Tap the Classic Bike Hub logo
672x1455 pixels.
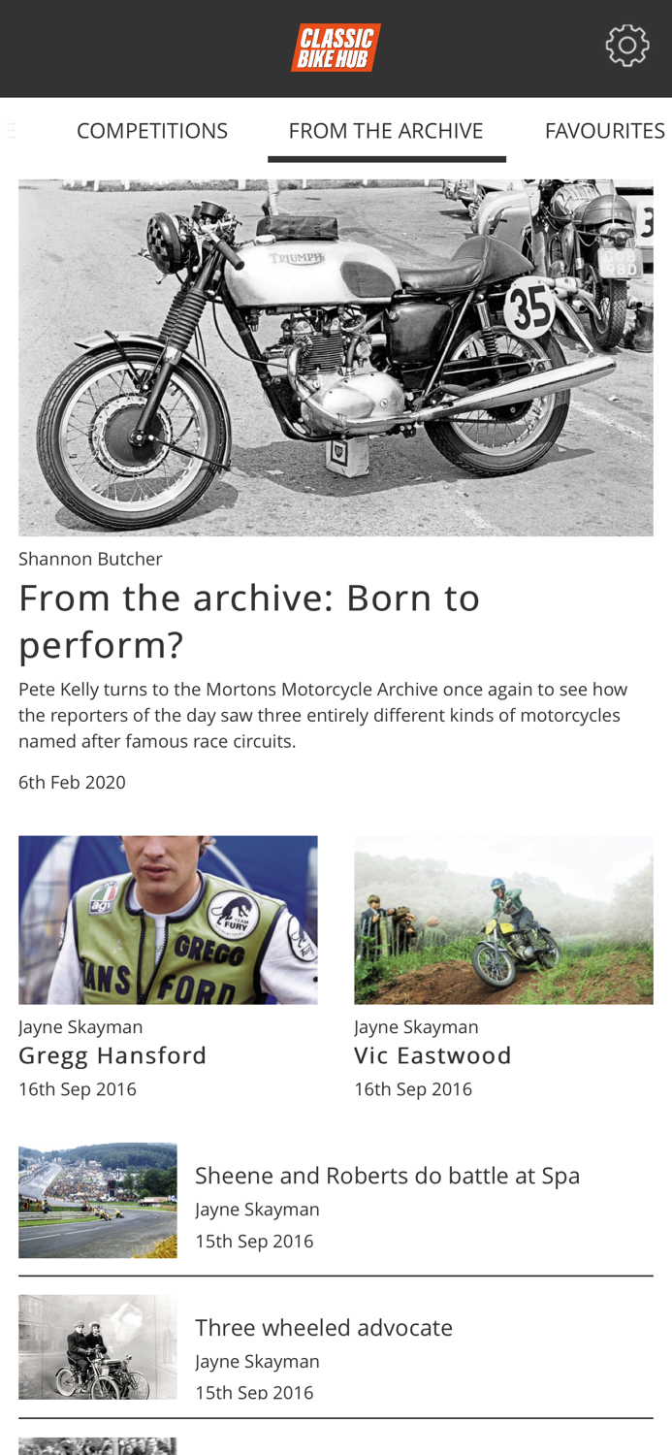336,48
